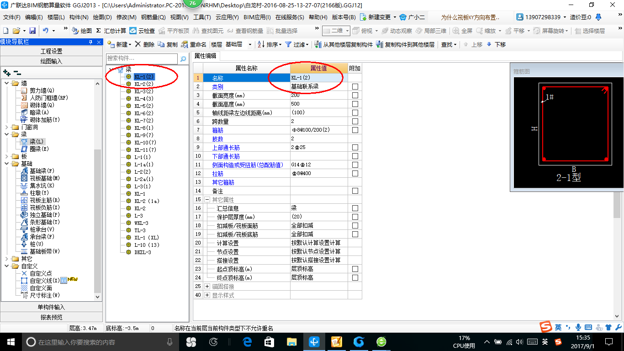Open 复制构件到其他楼层
Image resolution: width=624 pixels, height=351 pixels.
(x=406, y=44)
